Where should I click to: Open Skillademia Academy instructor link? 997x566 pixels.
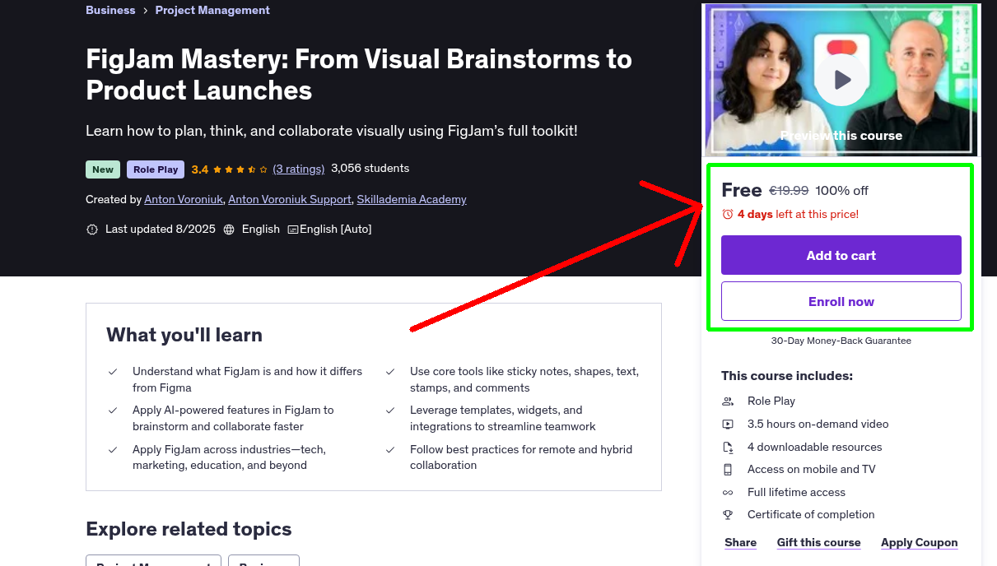[x=412, y=199]
